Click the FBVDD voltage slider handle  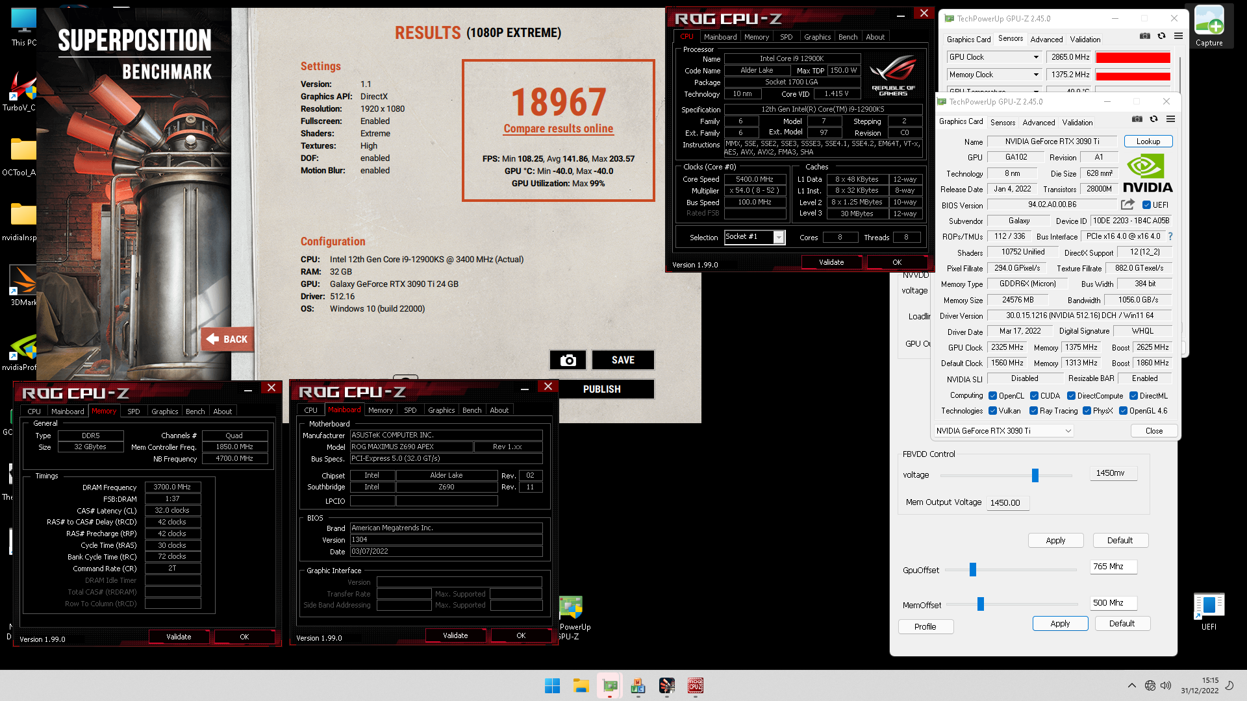click(1035, 475)
